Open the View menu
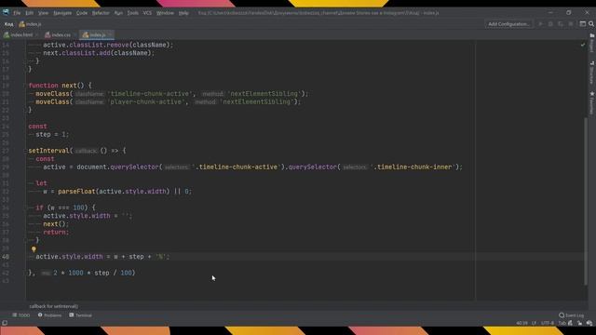The width and height of the screenshot is (596, 335). tap(43, 13)
